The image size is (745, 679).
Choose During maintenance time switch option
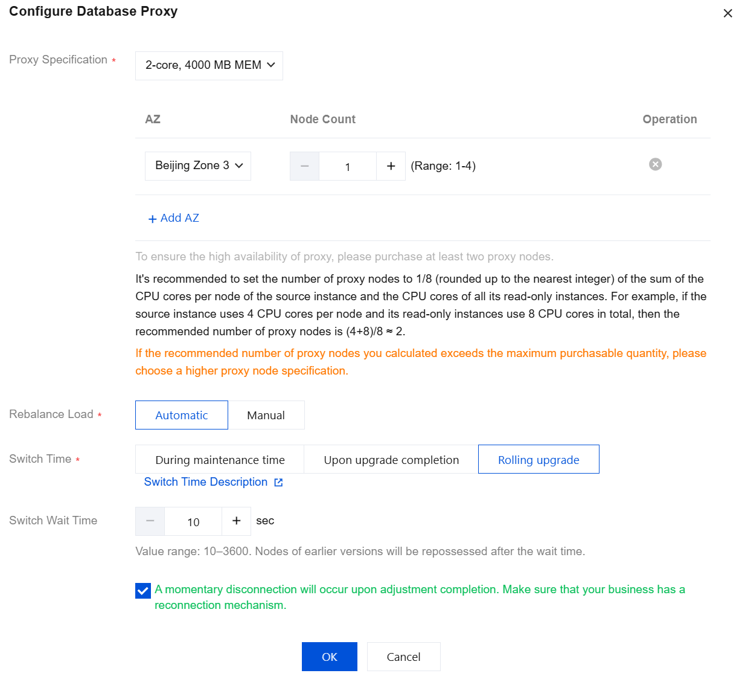point(220,460)
